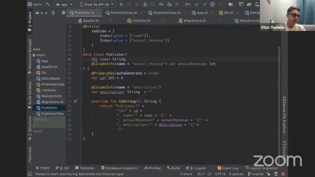Open the 9: Git tool window
The height and width of the screenshot is (177, 315).
[63, 168]
